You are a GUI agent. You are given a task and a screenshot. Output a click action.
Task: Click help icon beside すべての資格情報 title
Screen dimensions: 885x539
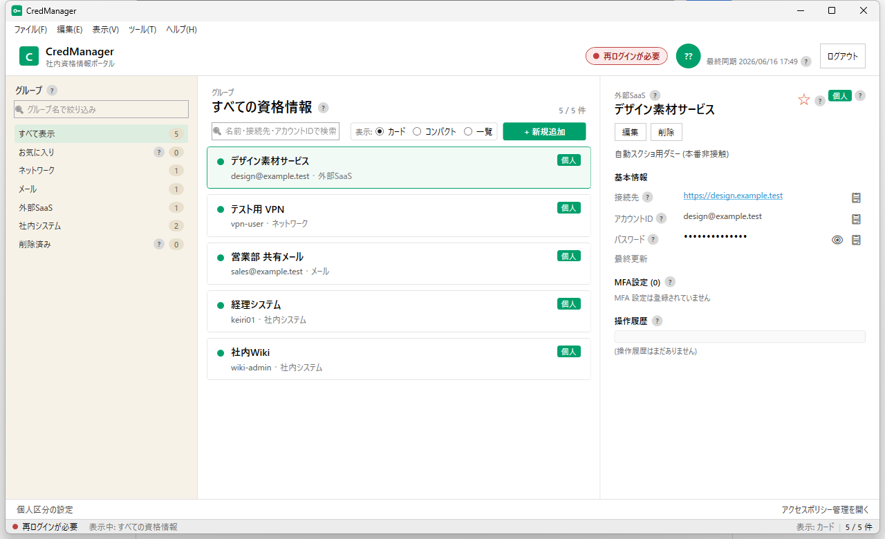pyautogui.click(x=323, y=108)
